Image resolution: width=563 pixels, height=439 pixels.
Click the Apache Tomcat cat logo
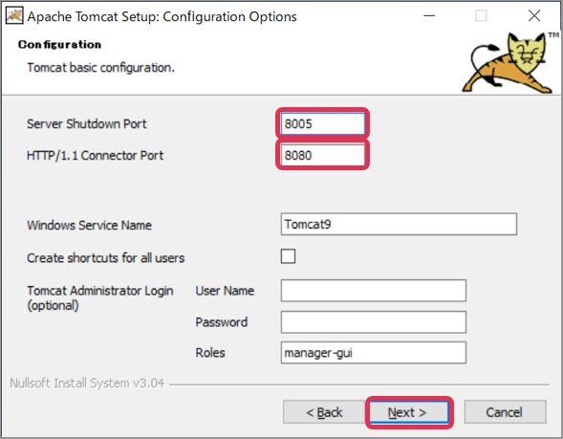508,63
